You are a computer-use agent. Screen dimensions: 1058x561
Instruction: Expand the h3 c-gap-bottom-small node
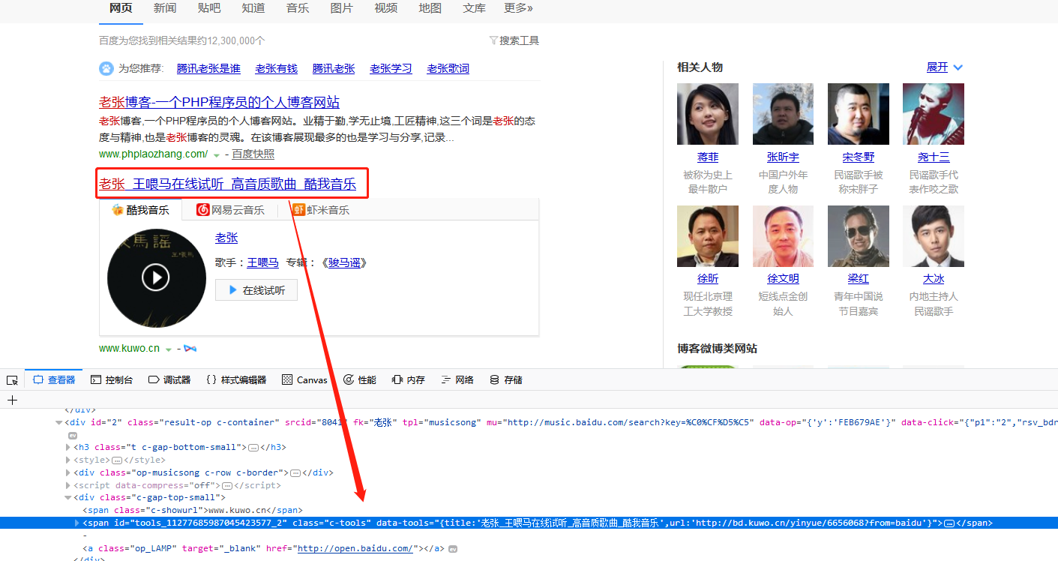pos(68,447)
